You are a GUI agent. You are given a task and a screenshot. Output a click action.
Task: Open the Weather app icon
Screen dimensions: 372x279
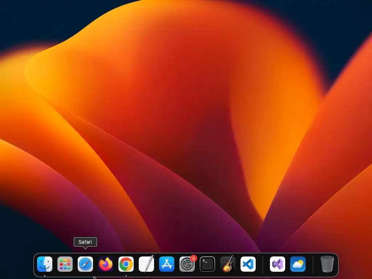click(298, 264)
